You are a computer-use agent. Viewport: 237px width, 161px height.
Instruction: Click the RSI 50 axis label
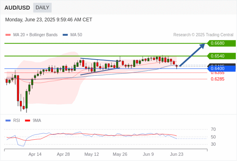pos(213,137)
